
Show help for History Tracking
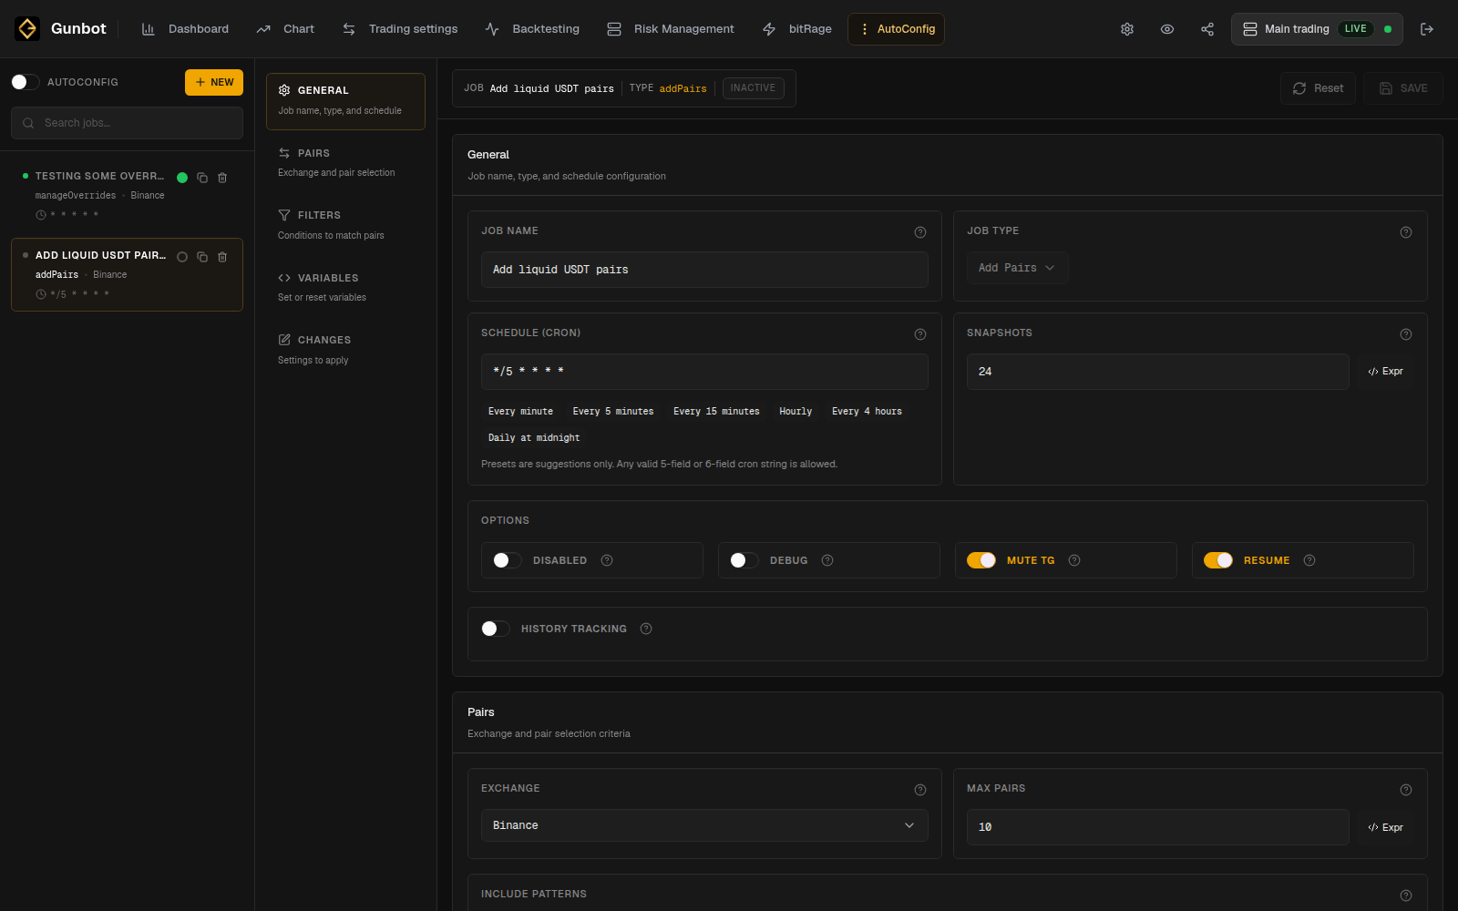646,629
